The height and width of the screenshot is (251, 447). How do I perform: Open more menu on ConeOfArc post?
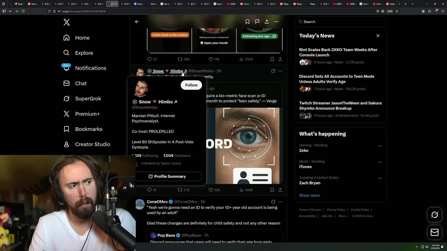280,202
